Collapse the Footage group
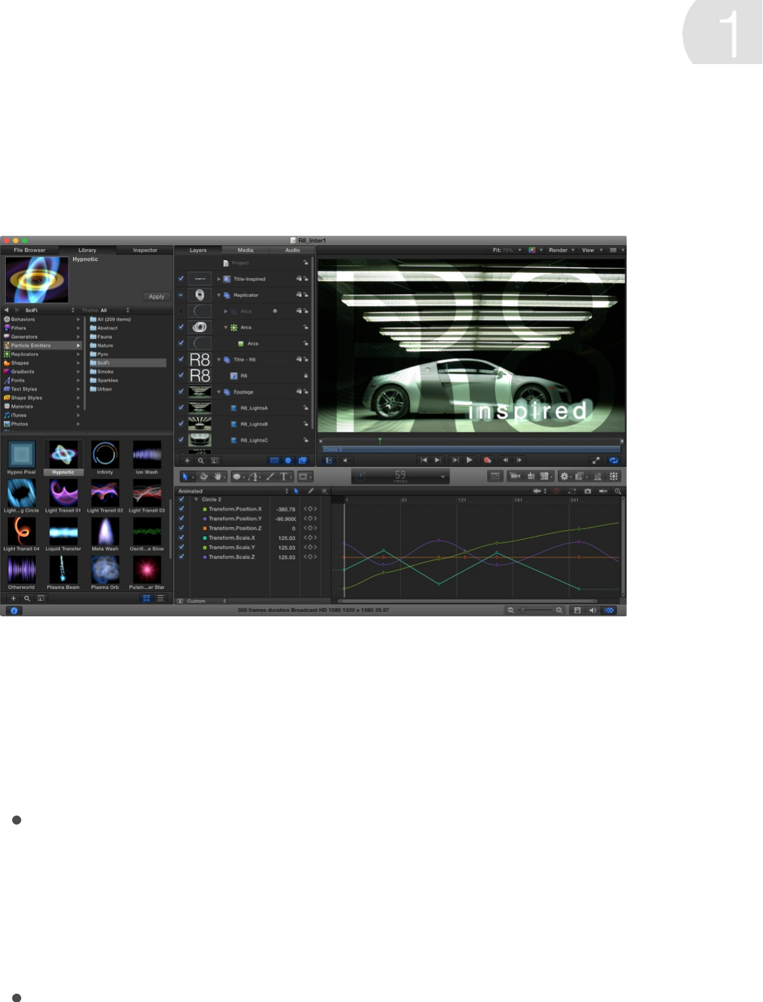This screenshot has height=1002, width=763. click(219, 392)
